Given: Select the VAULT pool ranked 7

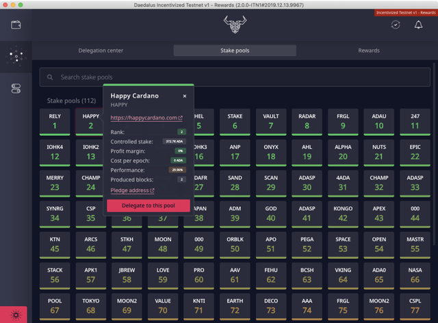Looking at the screenshot, I should coord(271,122).
